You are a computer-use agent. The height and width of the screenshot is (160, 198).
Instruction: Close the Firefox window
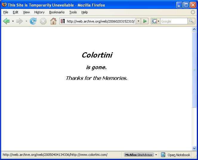(x=193, y=5)
